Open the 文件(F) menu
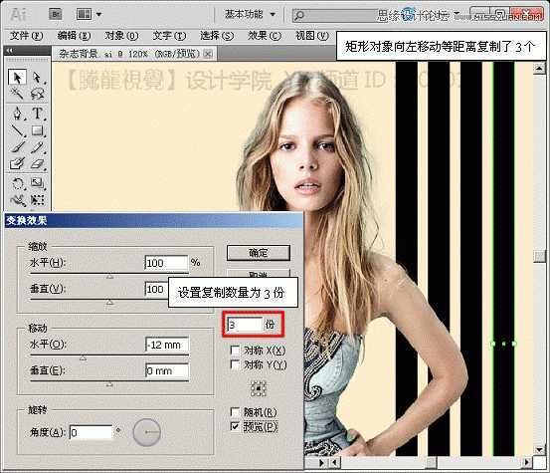The height and width of the screenshot is (473, 550). click(26, 36)
